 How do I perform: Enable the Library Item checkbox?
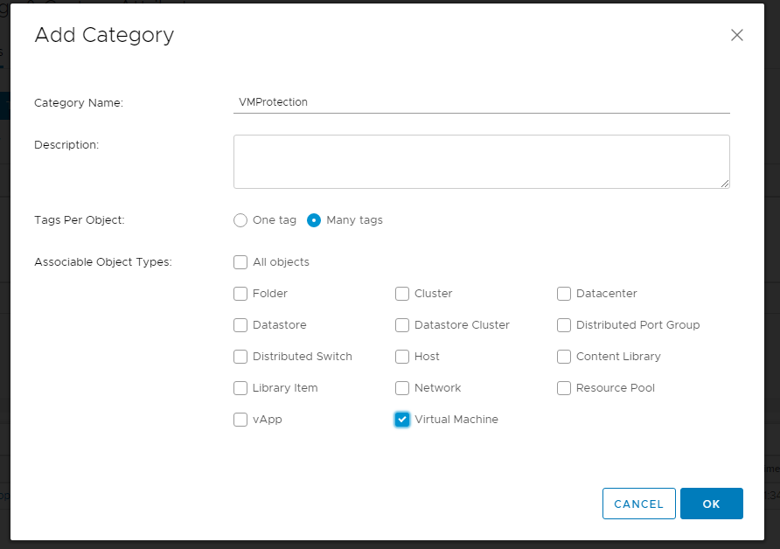tap(240, 388)
